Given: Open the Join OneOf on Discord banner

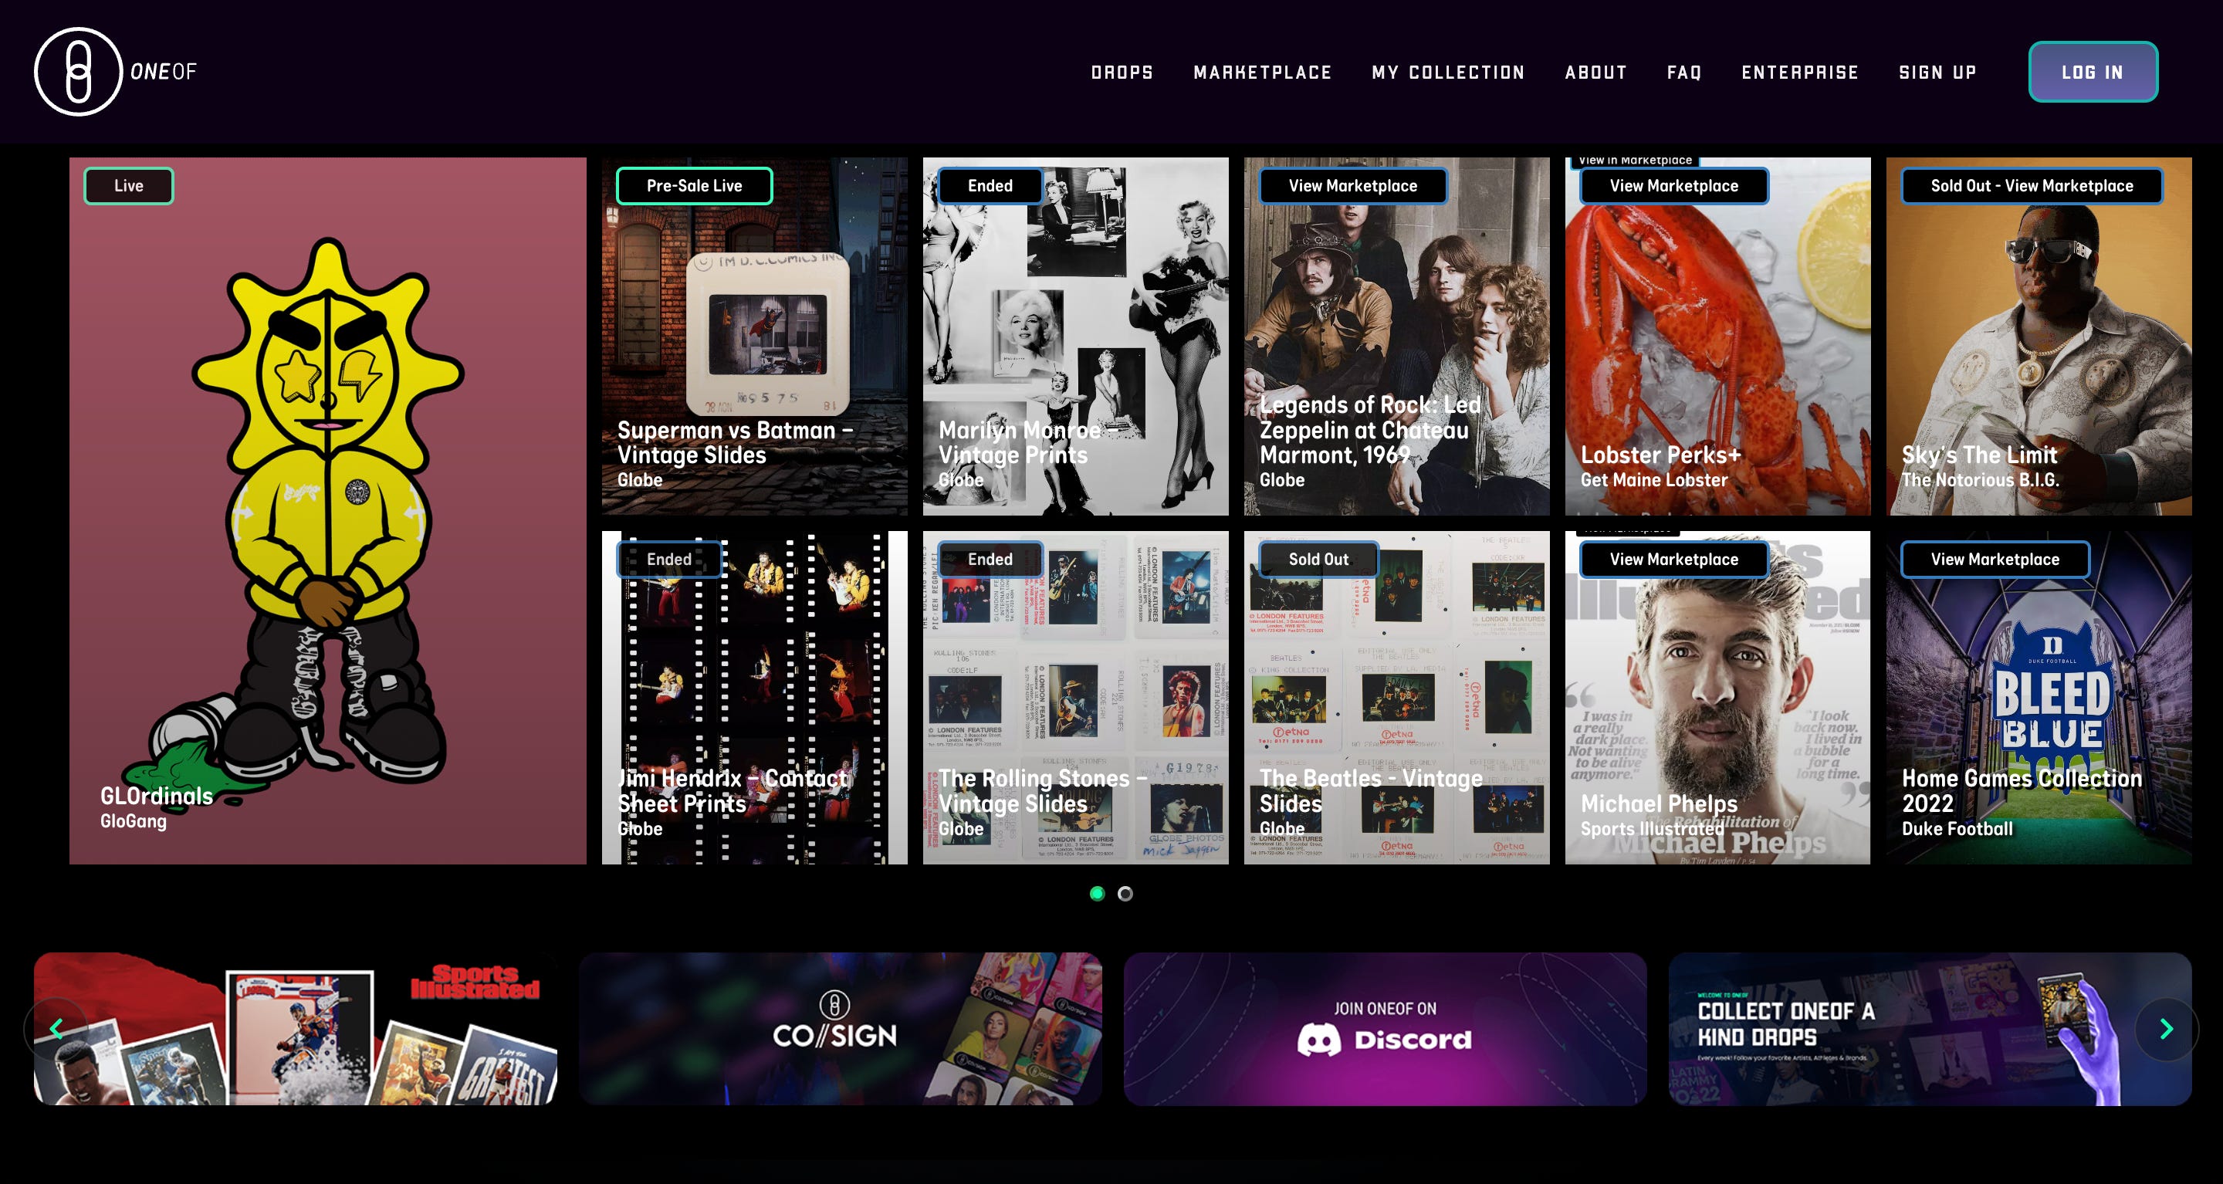Looking at the screenshot, I should [1385, 1029].
